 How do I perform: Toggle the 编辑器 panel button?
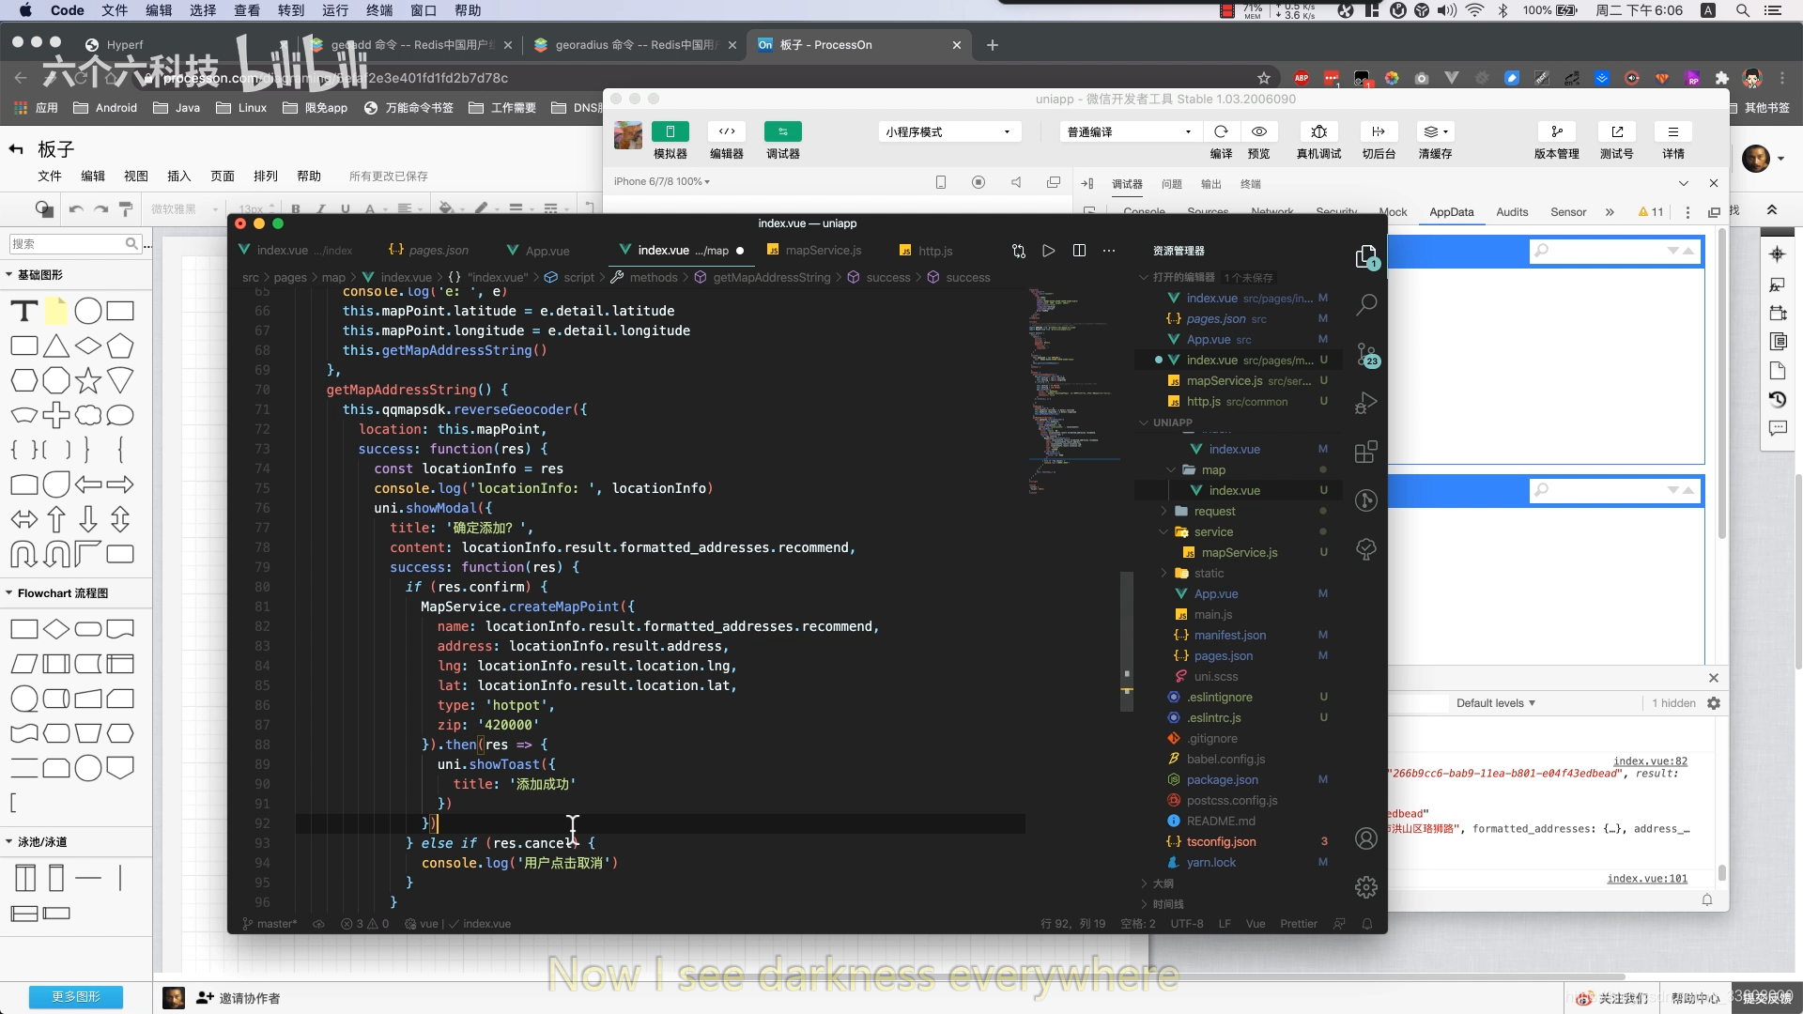tap(726, 132)
